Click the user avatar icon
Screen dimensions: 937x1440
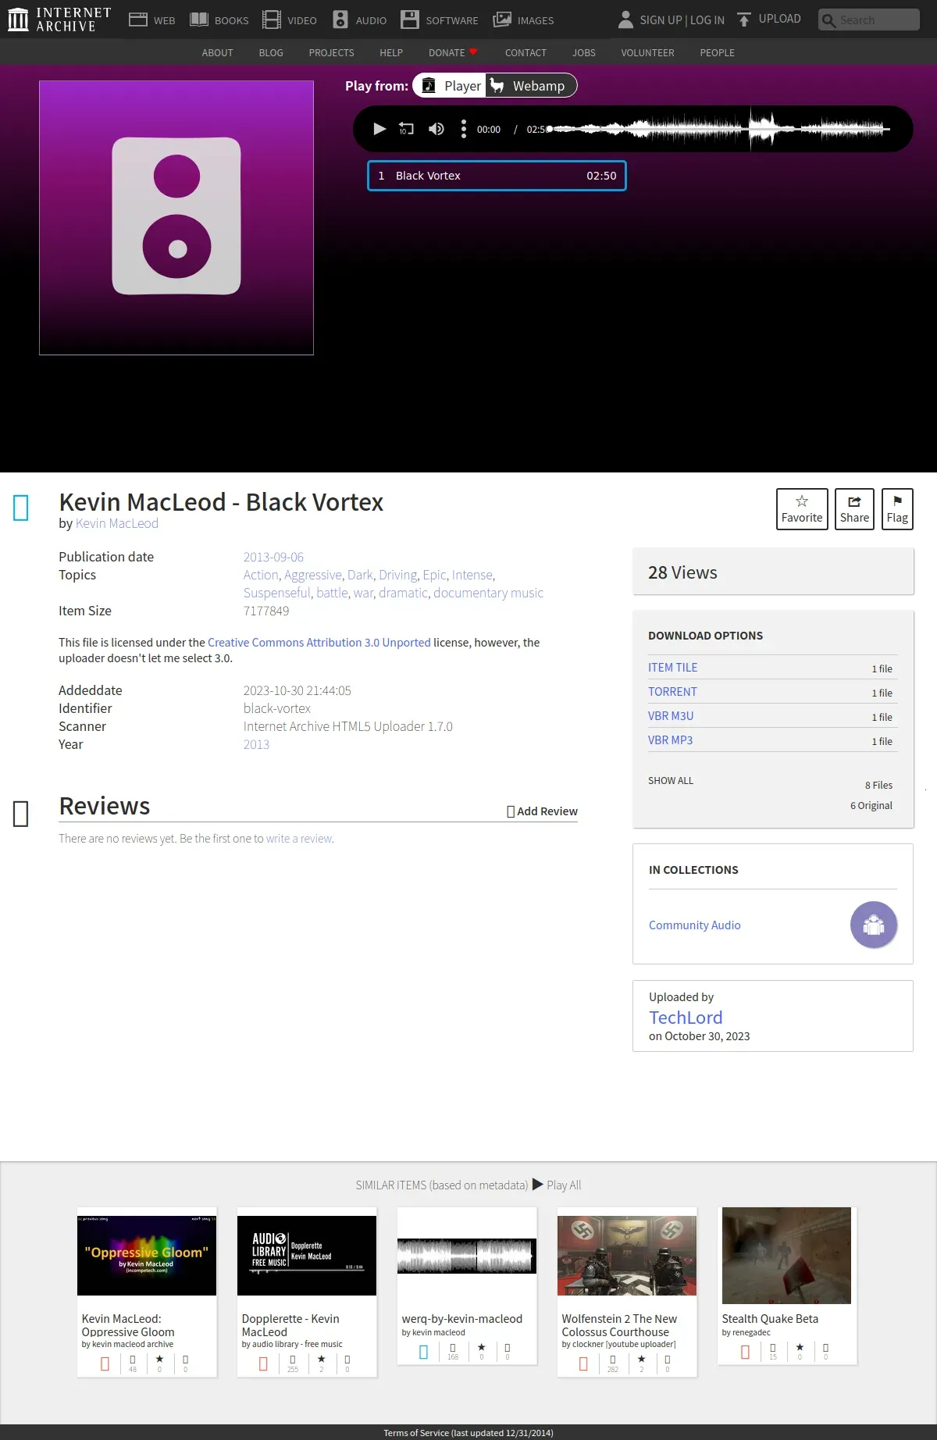[x=625, y=20]
